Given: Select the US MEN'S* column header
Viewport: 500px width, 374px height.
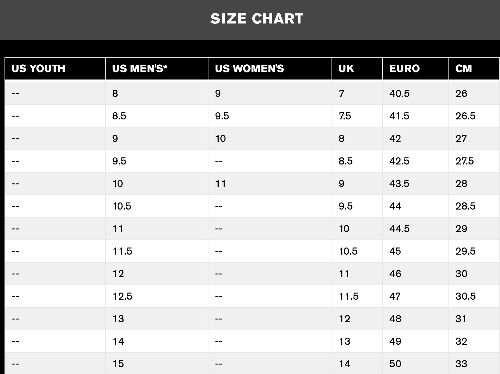Looking at the screenshot, I should (x=157, y=69).
